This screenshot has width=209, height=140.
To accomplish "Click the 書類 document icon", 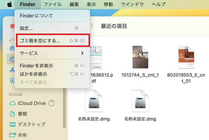I will (13, 114).
